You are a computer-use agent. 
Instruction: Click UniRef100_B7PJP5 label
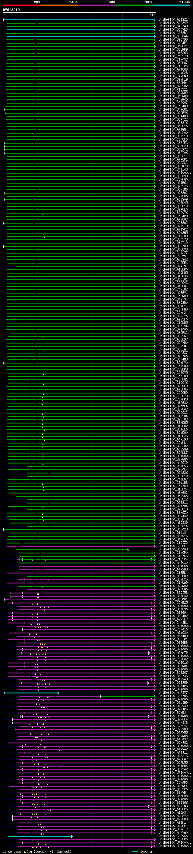tap(173, 709)
